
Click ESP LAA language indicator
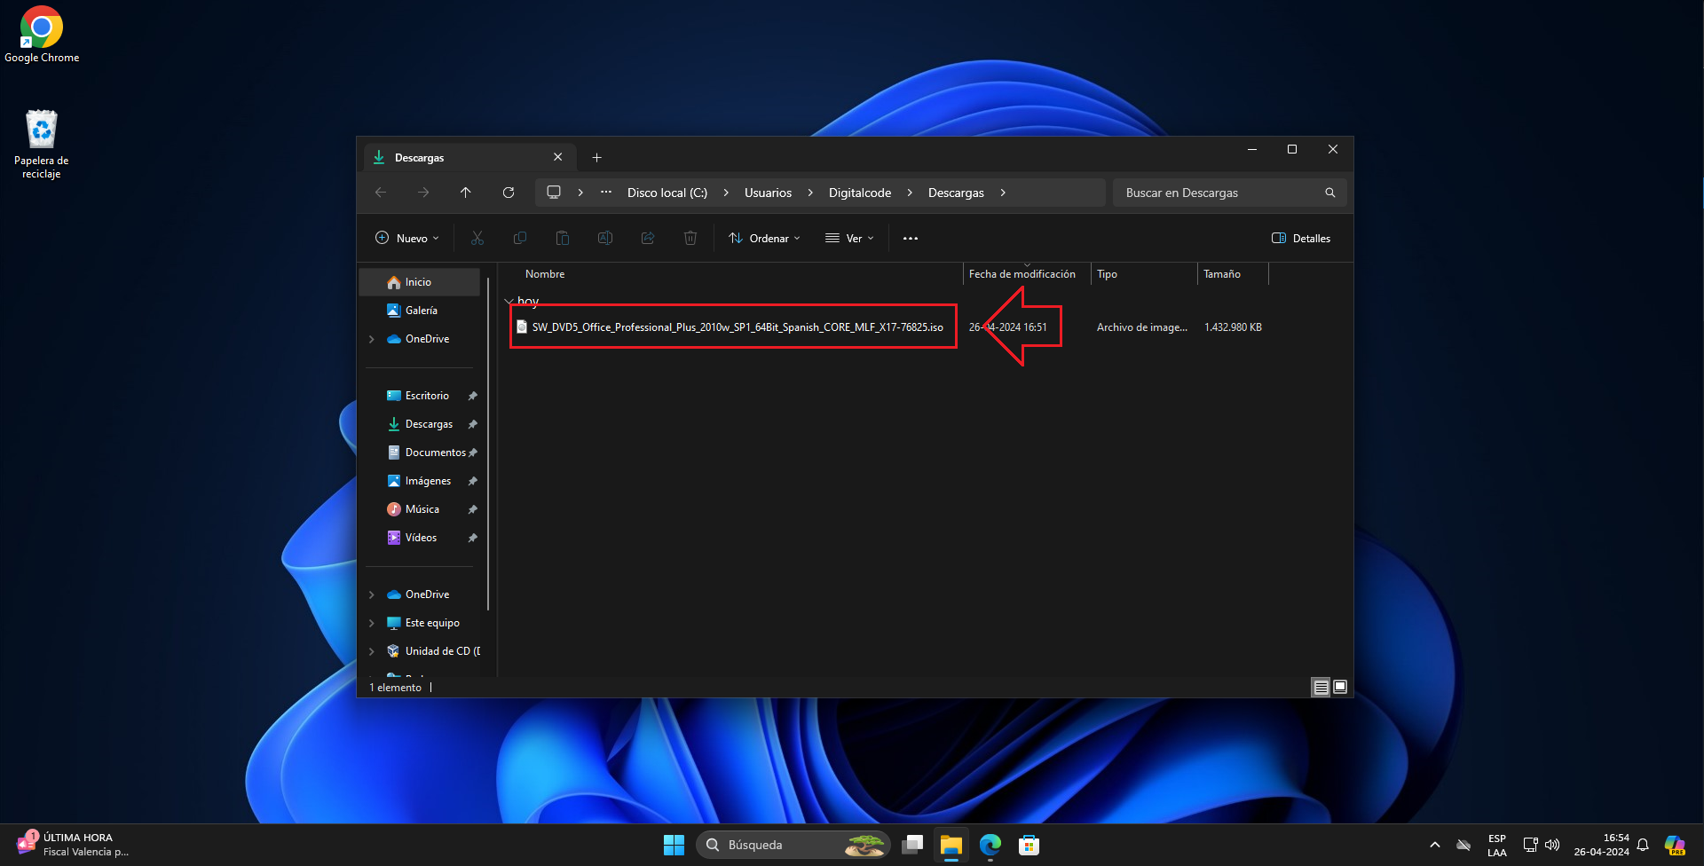1497,845
